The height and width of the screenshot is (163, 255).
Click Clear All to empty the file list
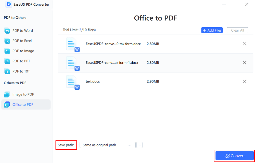[x=237, y=30]
